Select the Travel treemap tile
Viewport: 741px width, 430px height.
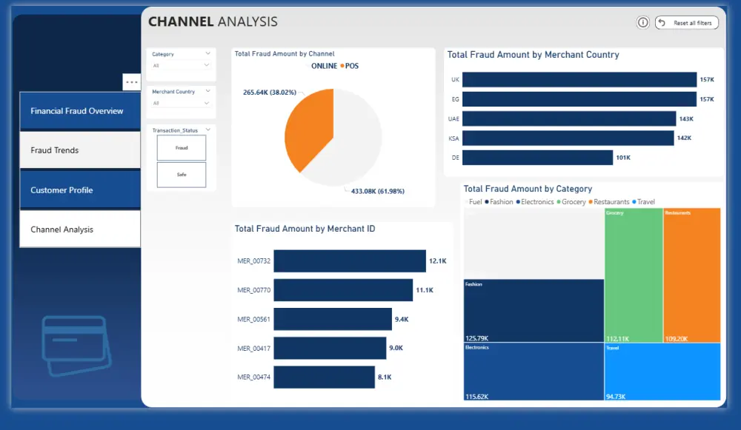click(662, 372)
